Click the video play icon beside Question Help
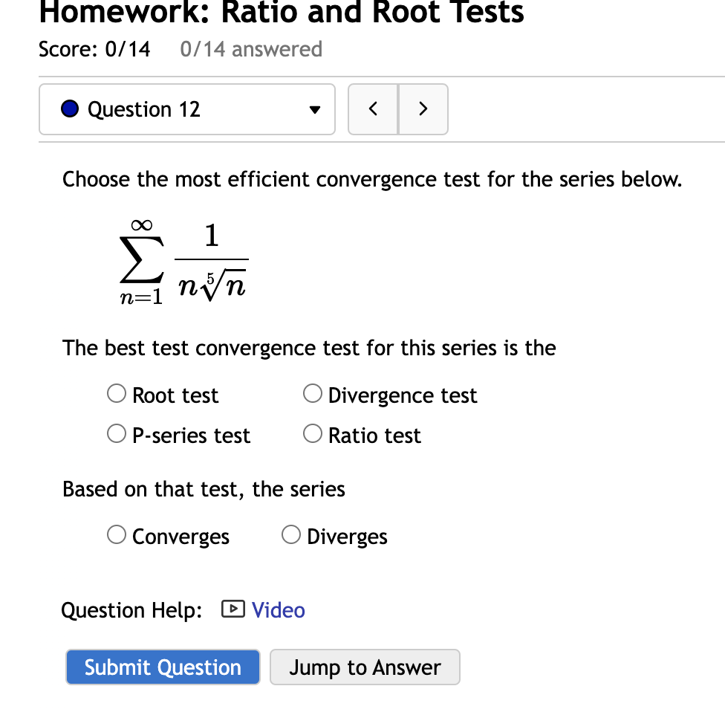This screenshot has width=725, height=712. tap(233, 609)
